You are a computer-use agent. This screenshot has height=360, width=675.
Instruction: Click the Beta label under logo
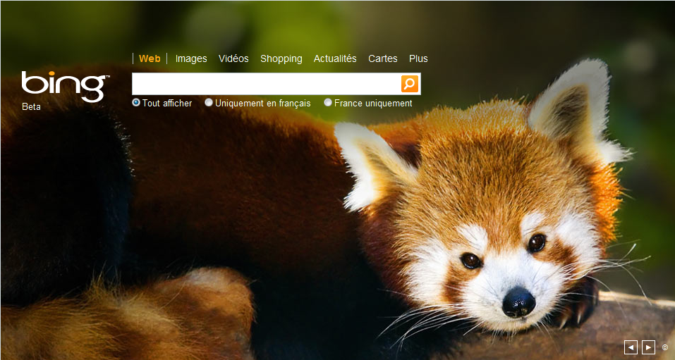click(x=32, y=106)
